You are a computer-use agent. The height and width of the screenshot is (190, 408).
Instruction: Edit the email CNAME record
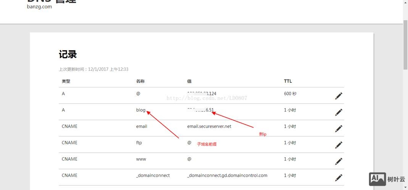pos(339,129)
